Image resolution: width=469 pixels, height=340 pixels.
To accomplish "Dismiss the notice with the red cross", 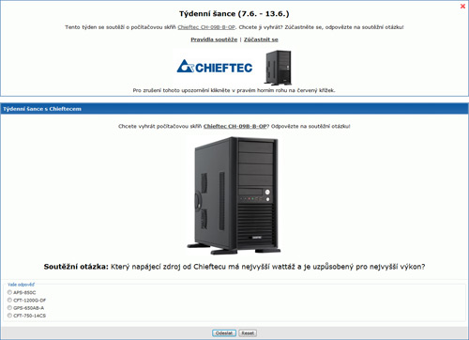I will pos(462,6).
